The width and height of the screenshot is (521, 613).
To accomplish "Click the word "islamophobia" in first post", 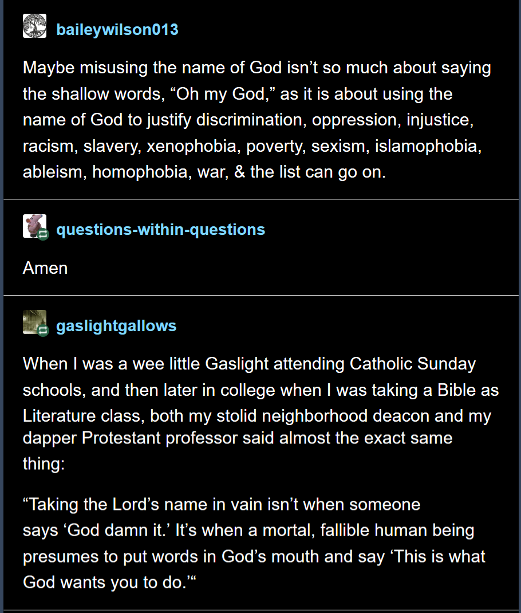I will [x=428, y=146].
